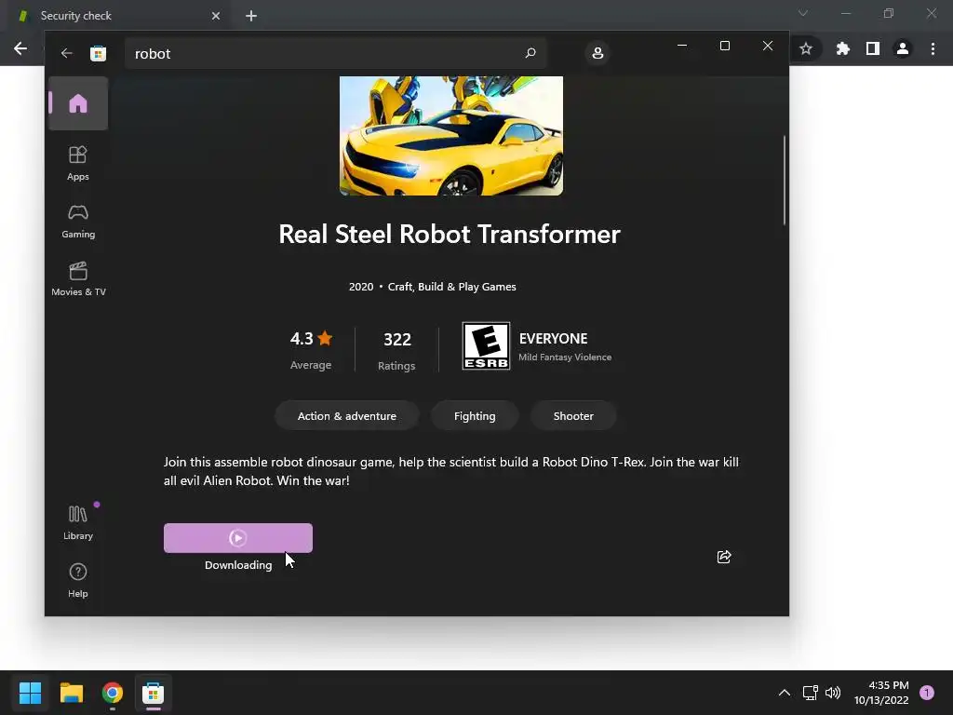Click the Store page vertical scrollbar
Screen dimensions: 953x715
pos(785,180)
